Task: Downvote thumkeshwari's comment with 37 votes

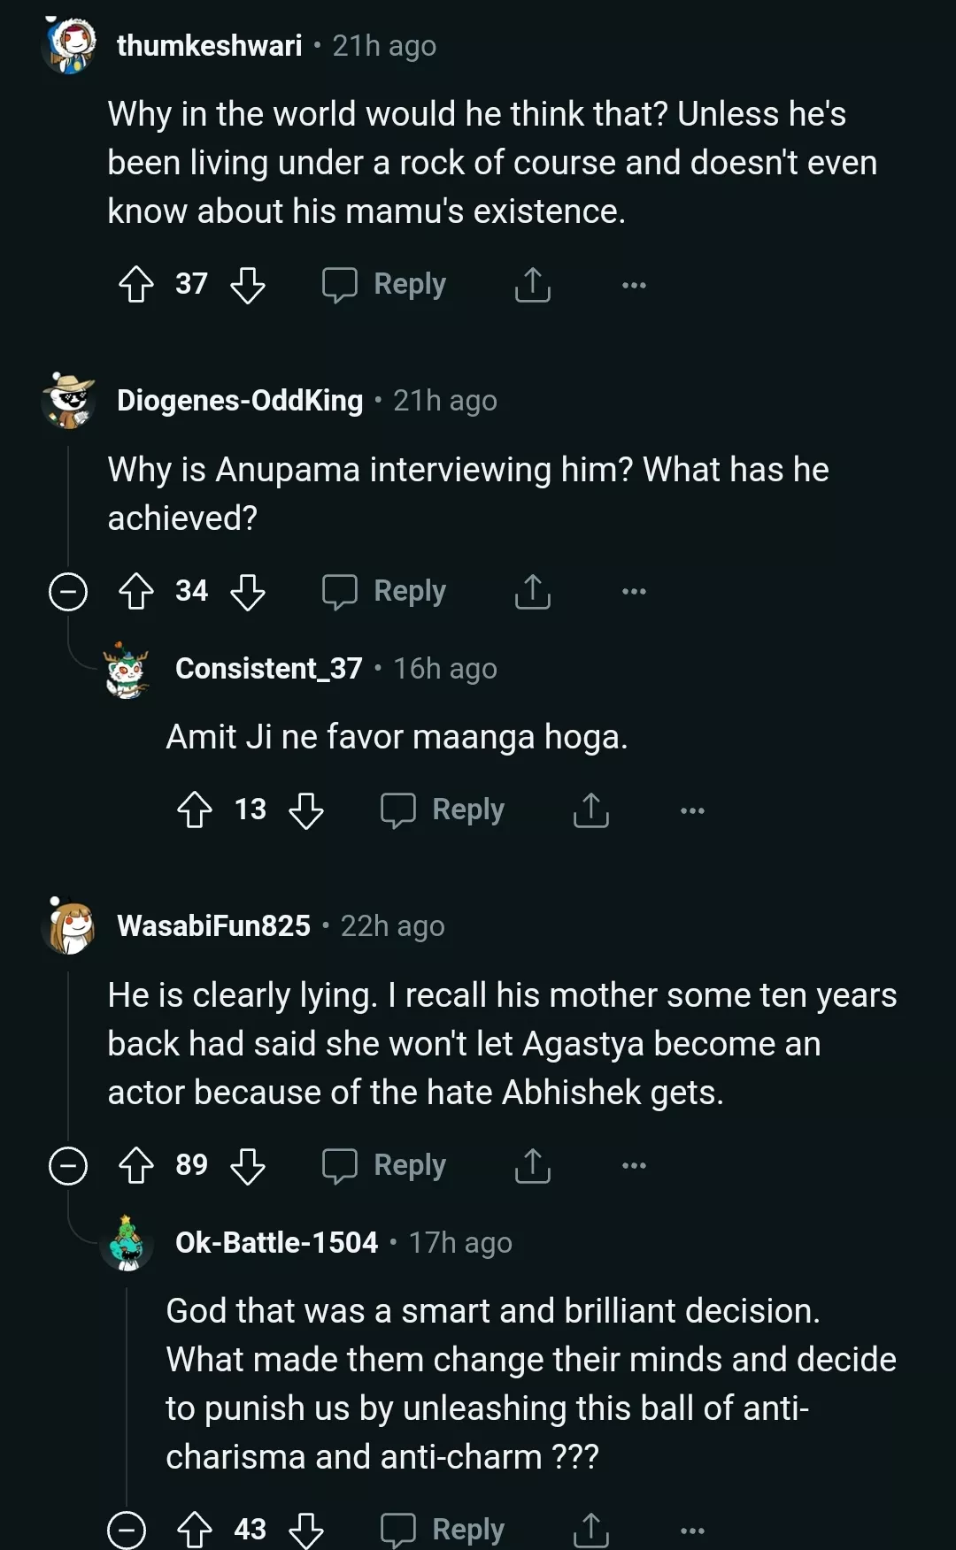Action: click(248, 285)
